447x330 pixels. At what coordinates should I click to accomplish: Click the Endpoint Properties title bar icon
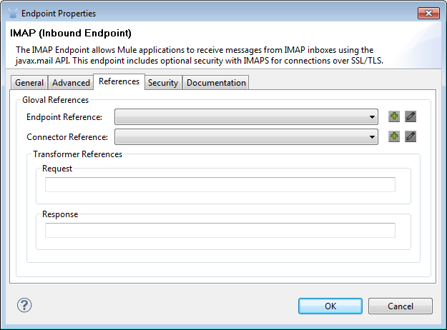point(11,13)
